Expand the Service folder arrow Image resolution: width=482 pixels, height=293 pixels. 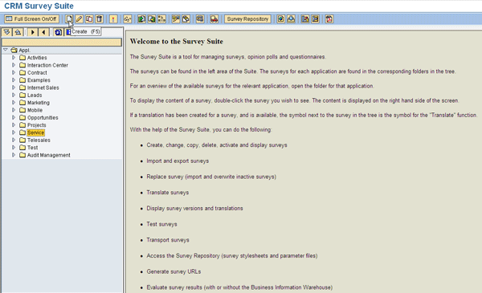(14, 132)
